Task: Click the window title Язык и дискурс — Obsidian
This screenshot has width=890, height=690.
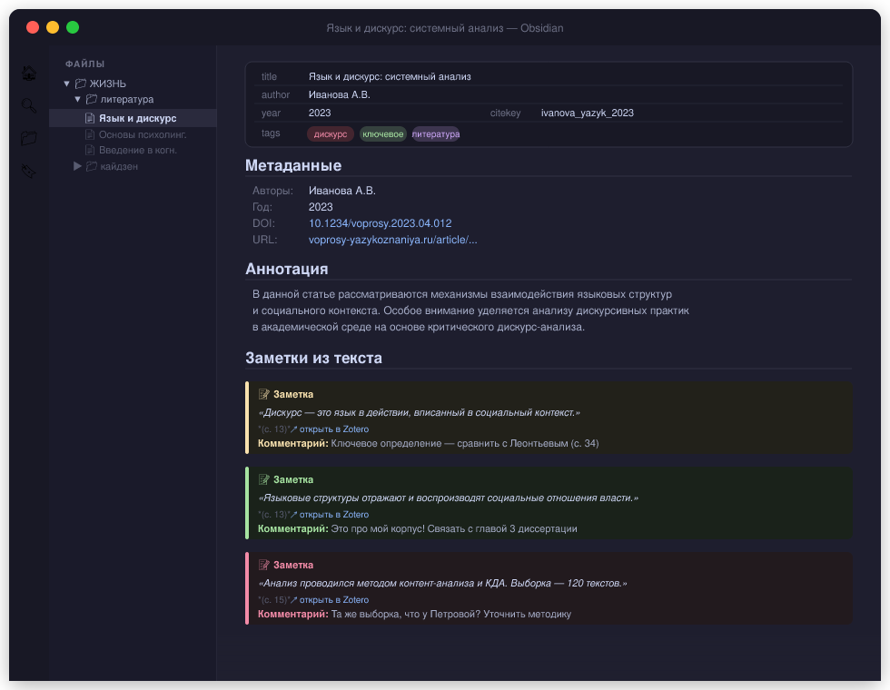Action: (444, 28)
